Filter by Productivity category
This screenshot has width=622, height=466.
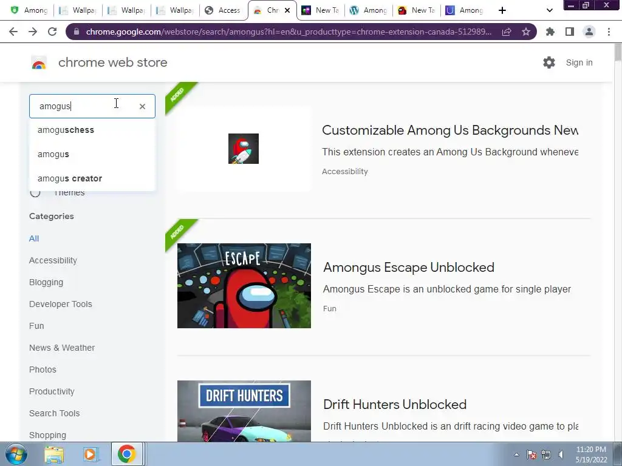tap(52, 391)
